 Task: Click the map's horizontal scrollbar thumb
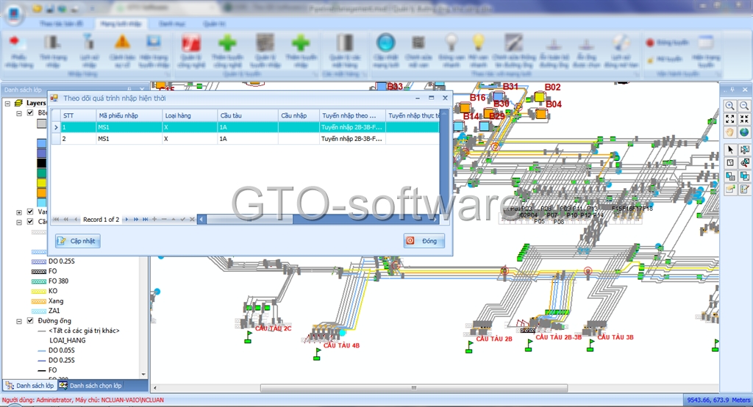tap(414, 388)
